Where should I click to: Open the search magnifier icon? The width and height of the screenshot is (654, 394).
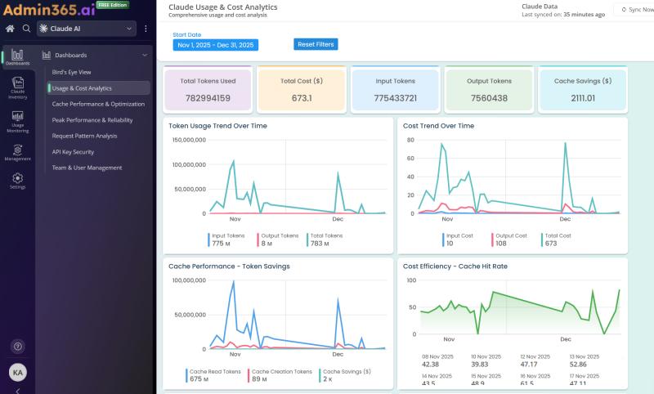pyautogui.click(x=26, y=29)
